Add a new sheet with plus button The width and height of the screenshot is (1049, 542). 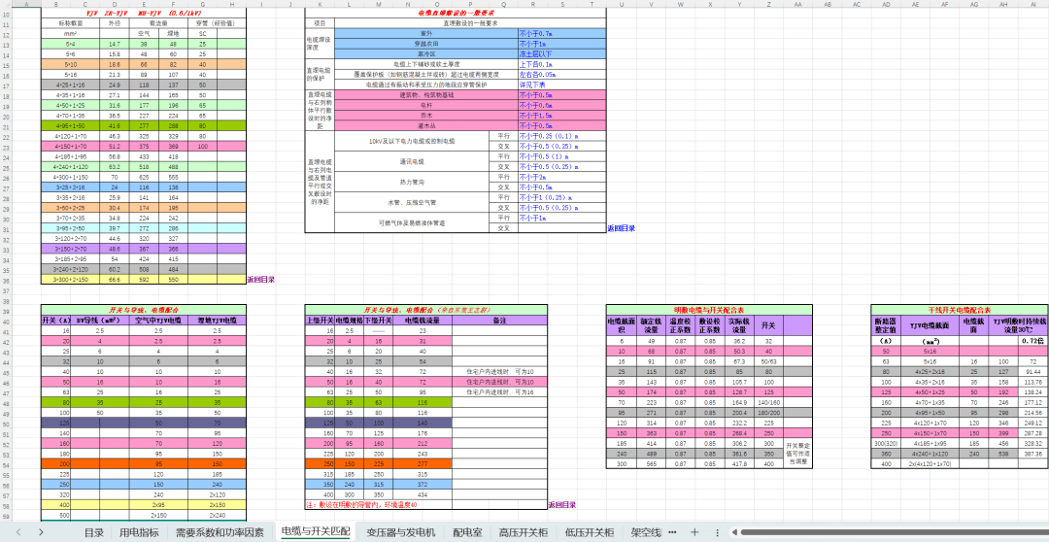(x=694, y=532)
